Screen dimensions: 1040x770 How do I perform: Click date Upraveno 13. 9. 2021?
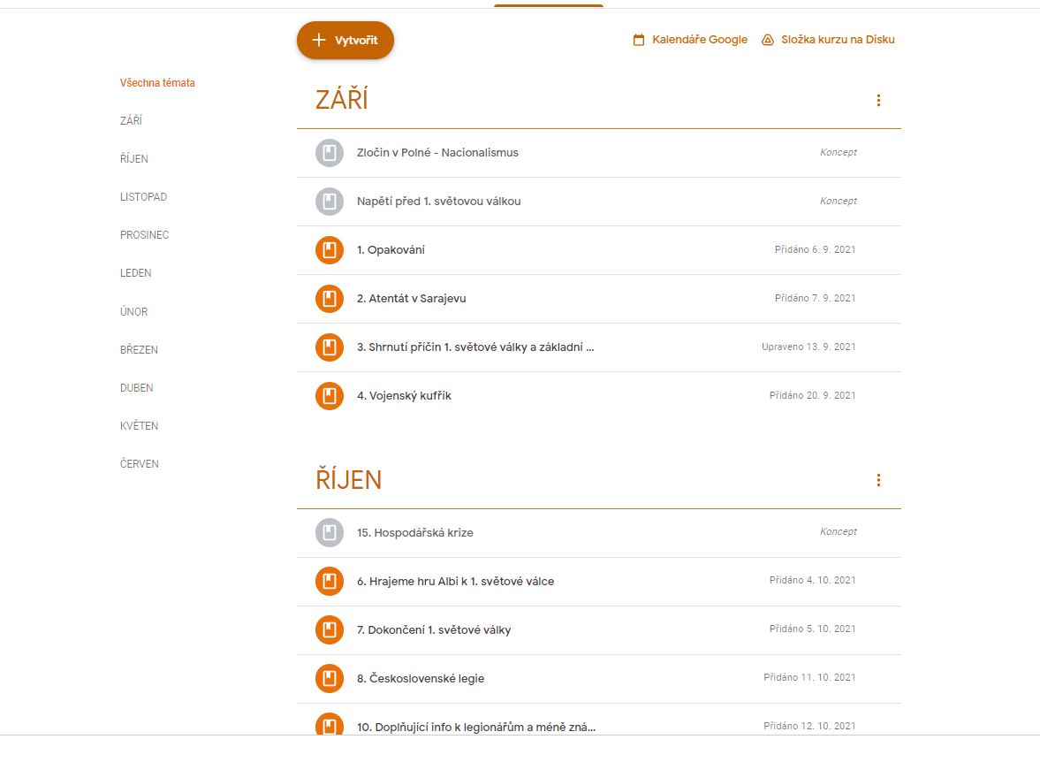[808, 347]
